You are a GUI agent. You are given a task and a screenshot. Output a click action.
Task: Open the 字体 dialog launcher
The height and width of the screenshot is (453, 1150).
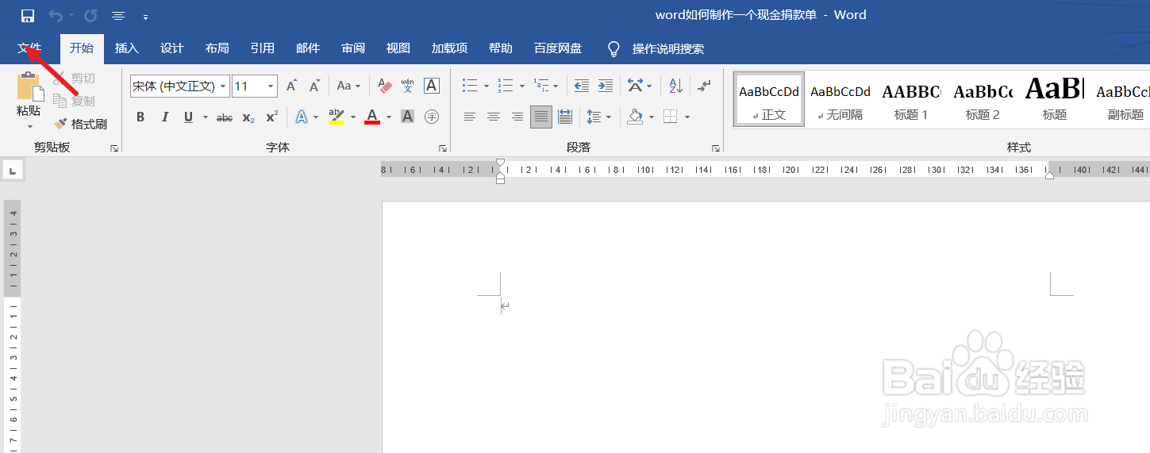(442, 148)
